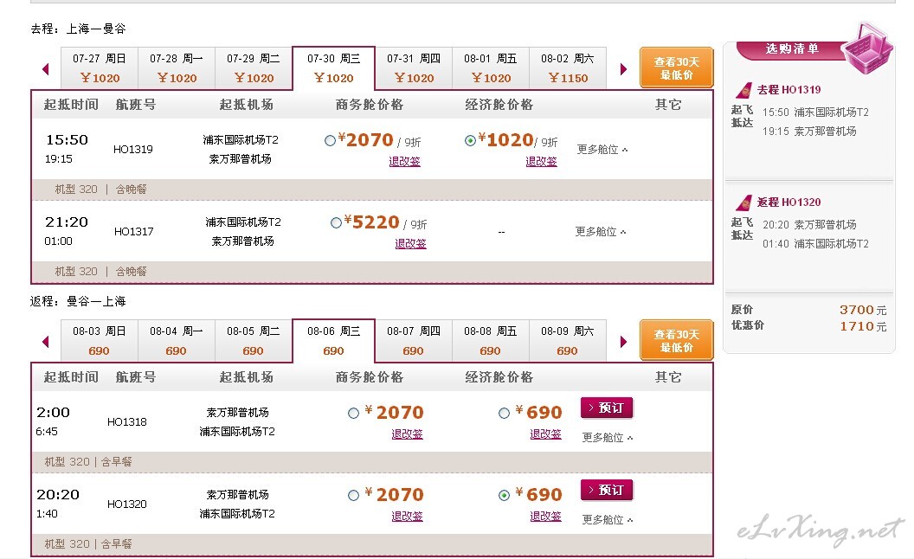This screenshot has width=914, height=559.
Task: Expand 更多舱位 for flight HO1320
Action: click(608, 520)
